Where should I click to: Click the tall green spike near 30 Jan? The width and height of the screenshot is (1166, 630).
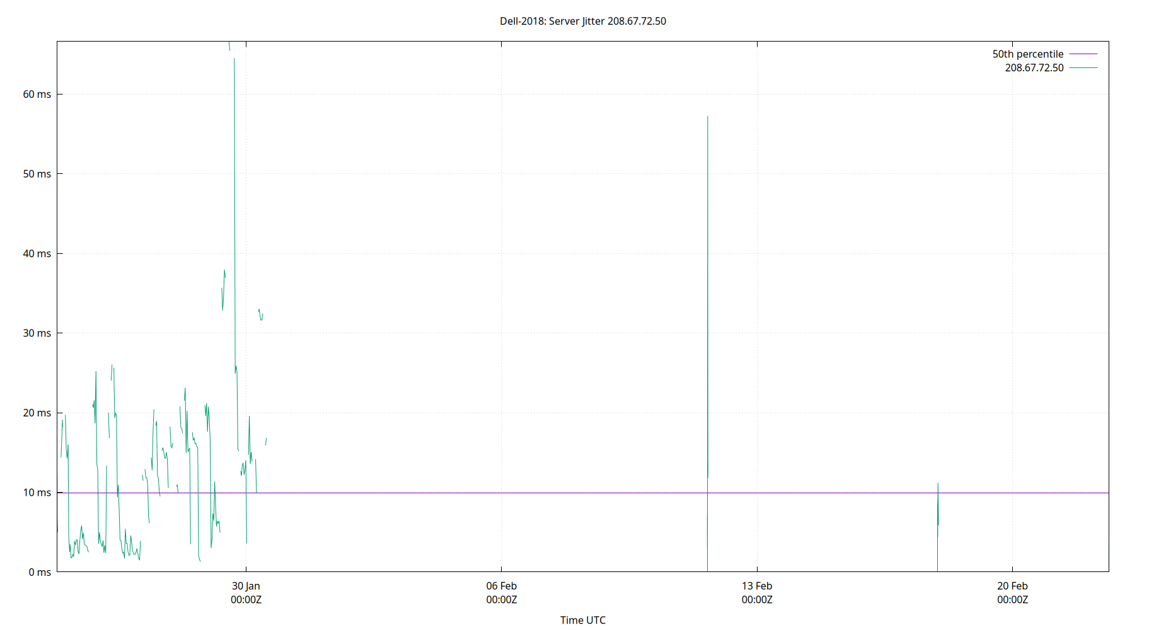[234, 189]
